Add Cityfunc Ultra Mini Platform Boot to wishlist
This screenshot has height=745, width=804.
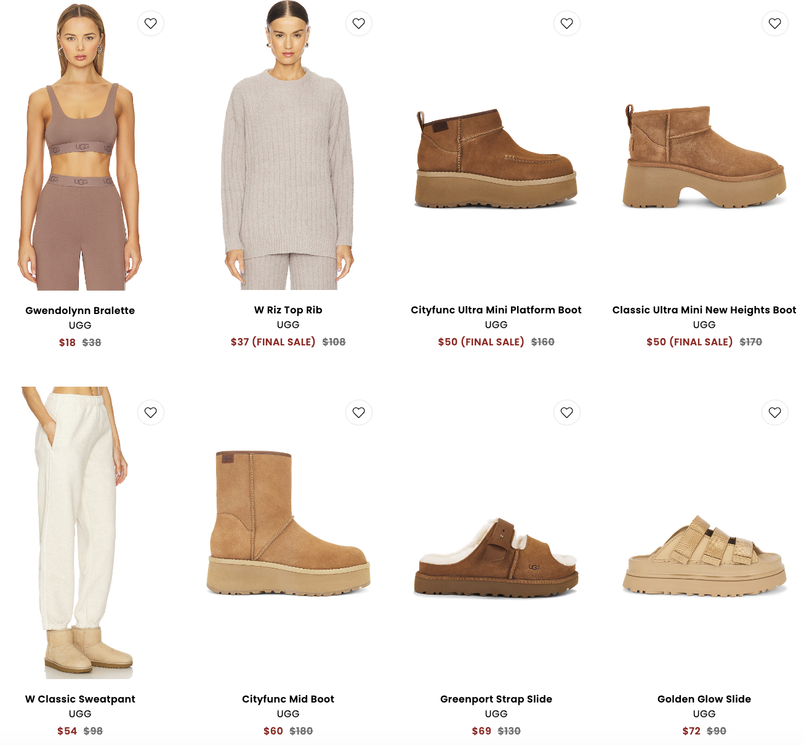tap(567, 23)
